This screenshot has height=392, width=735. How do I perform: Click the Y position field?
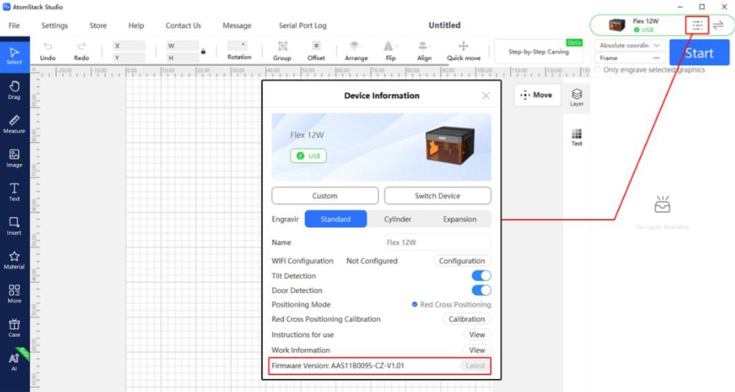click(x=129, y=58)
